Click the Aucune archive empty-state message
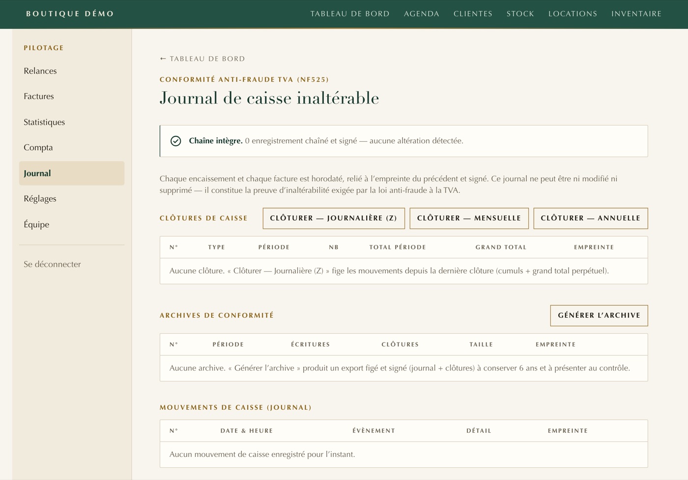 [400, 368]
